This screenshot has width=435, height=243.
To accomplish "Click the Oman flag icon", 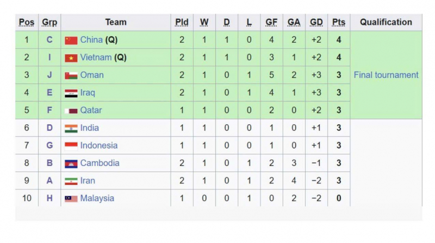I will click(71, 75).
